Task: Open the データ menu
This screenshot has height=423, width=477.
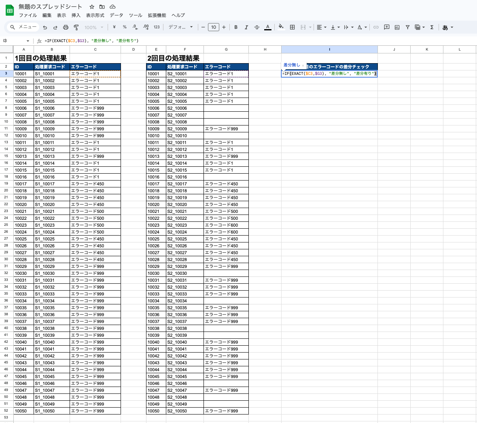Action: pos(117,15)
